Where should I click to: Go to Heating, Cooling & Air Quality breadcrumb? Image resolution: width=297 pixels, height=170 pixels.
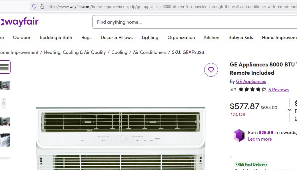75,52
